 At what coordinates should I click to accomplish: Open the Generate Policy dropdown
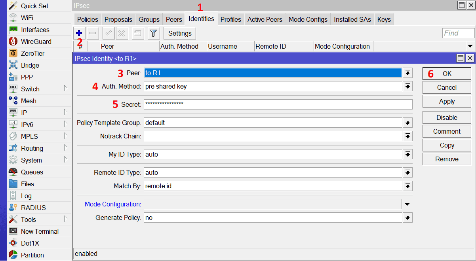tap(407, 217)
